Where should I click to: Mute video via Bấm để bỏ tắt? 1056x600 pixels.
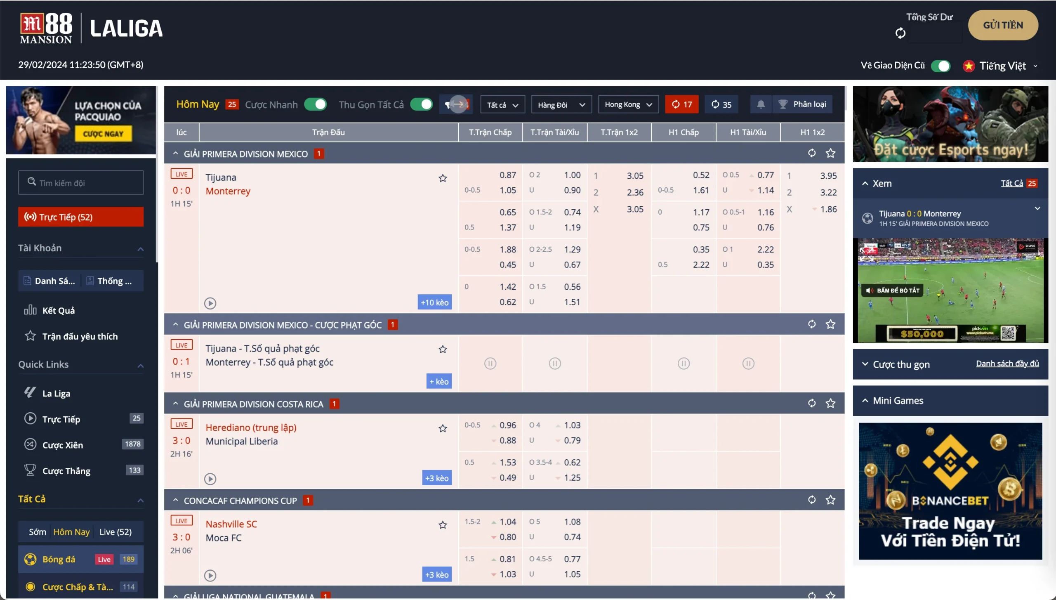pyautogui.click(x=893, y=291)
